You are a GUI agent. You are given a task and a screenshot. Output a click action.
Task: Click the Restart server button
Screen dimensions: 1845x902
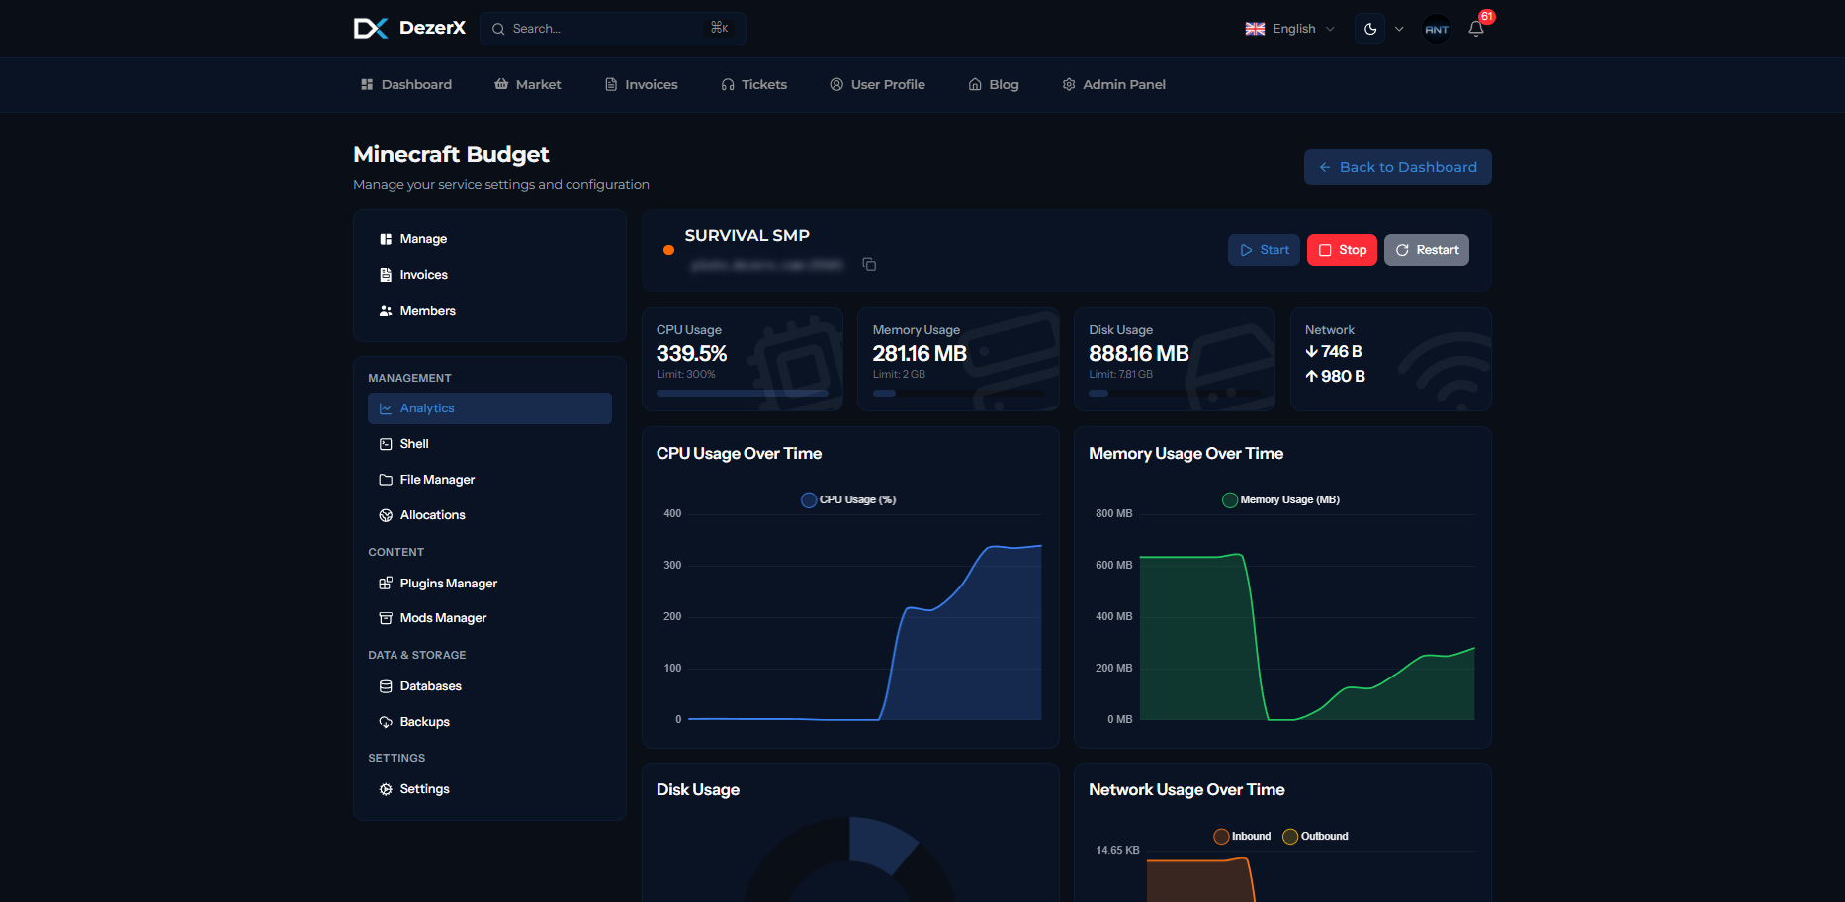(1426, 250)
